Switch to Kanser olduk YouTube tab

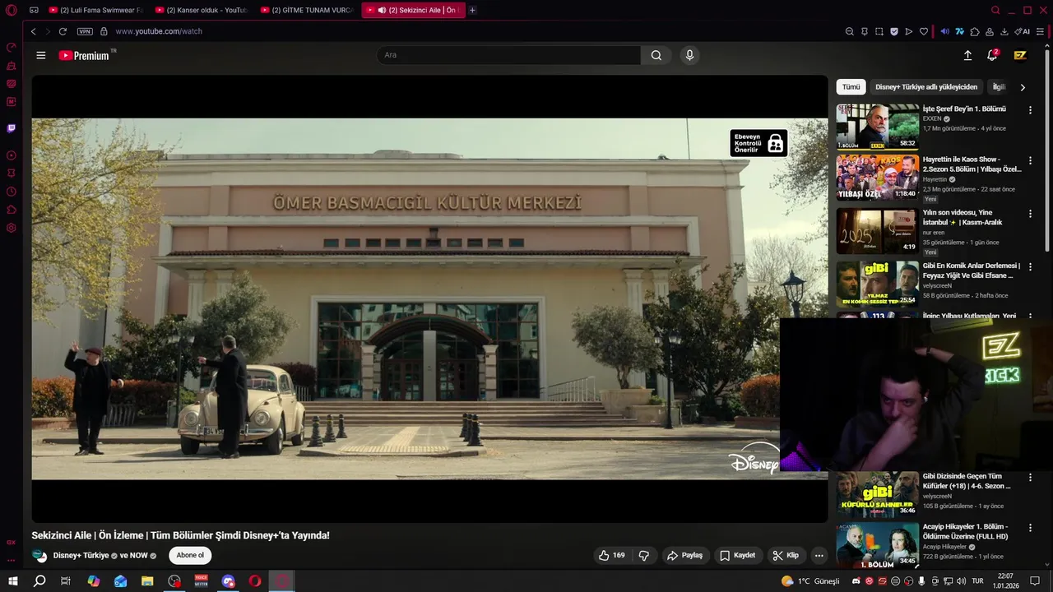(200, 10)
